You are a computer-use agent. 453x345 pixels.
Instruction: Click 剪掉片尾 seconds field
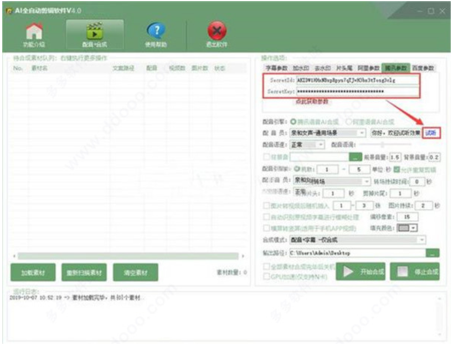pos(401,193)
